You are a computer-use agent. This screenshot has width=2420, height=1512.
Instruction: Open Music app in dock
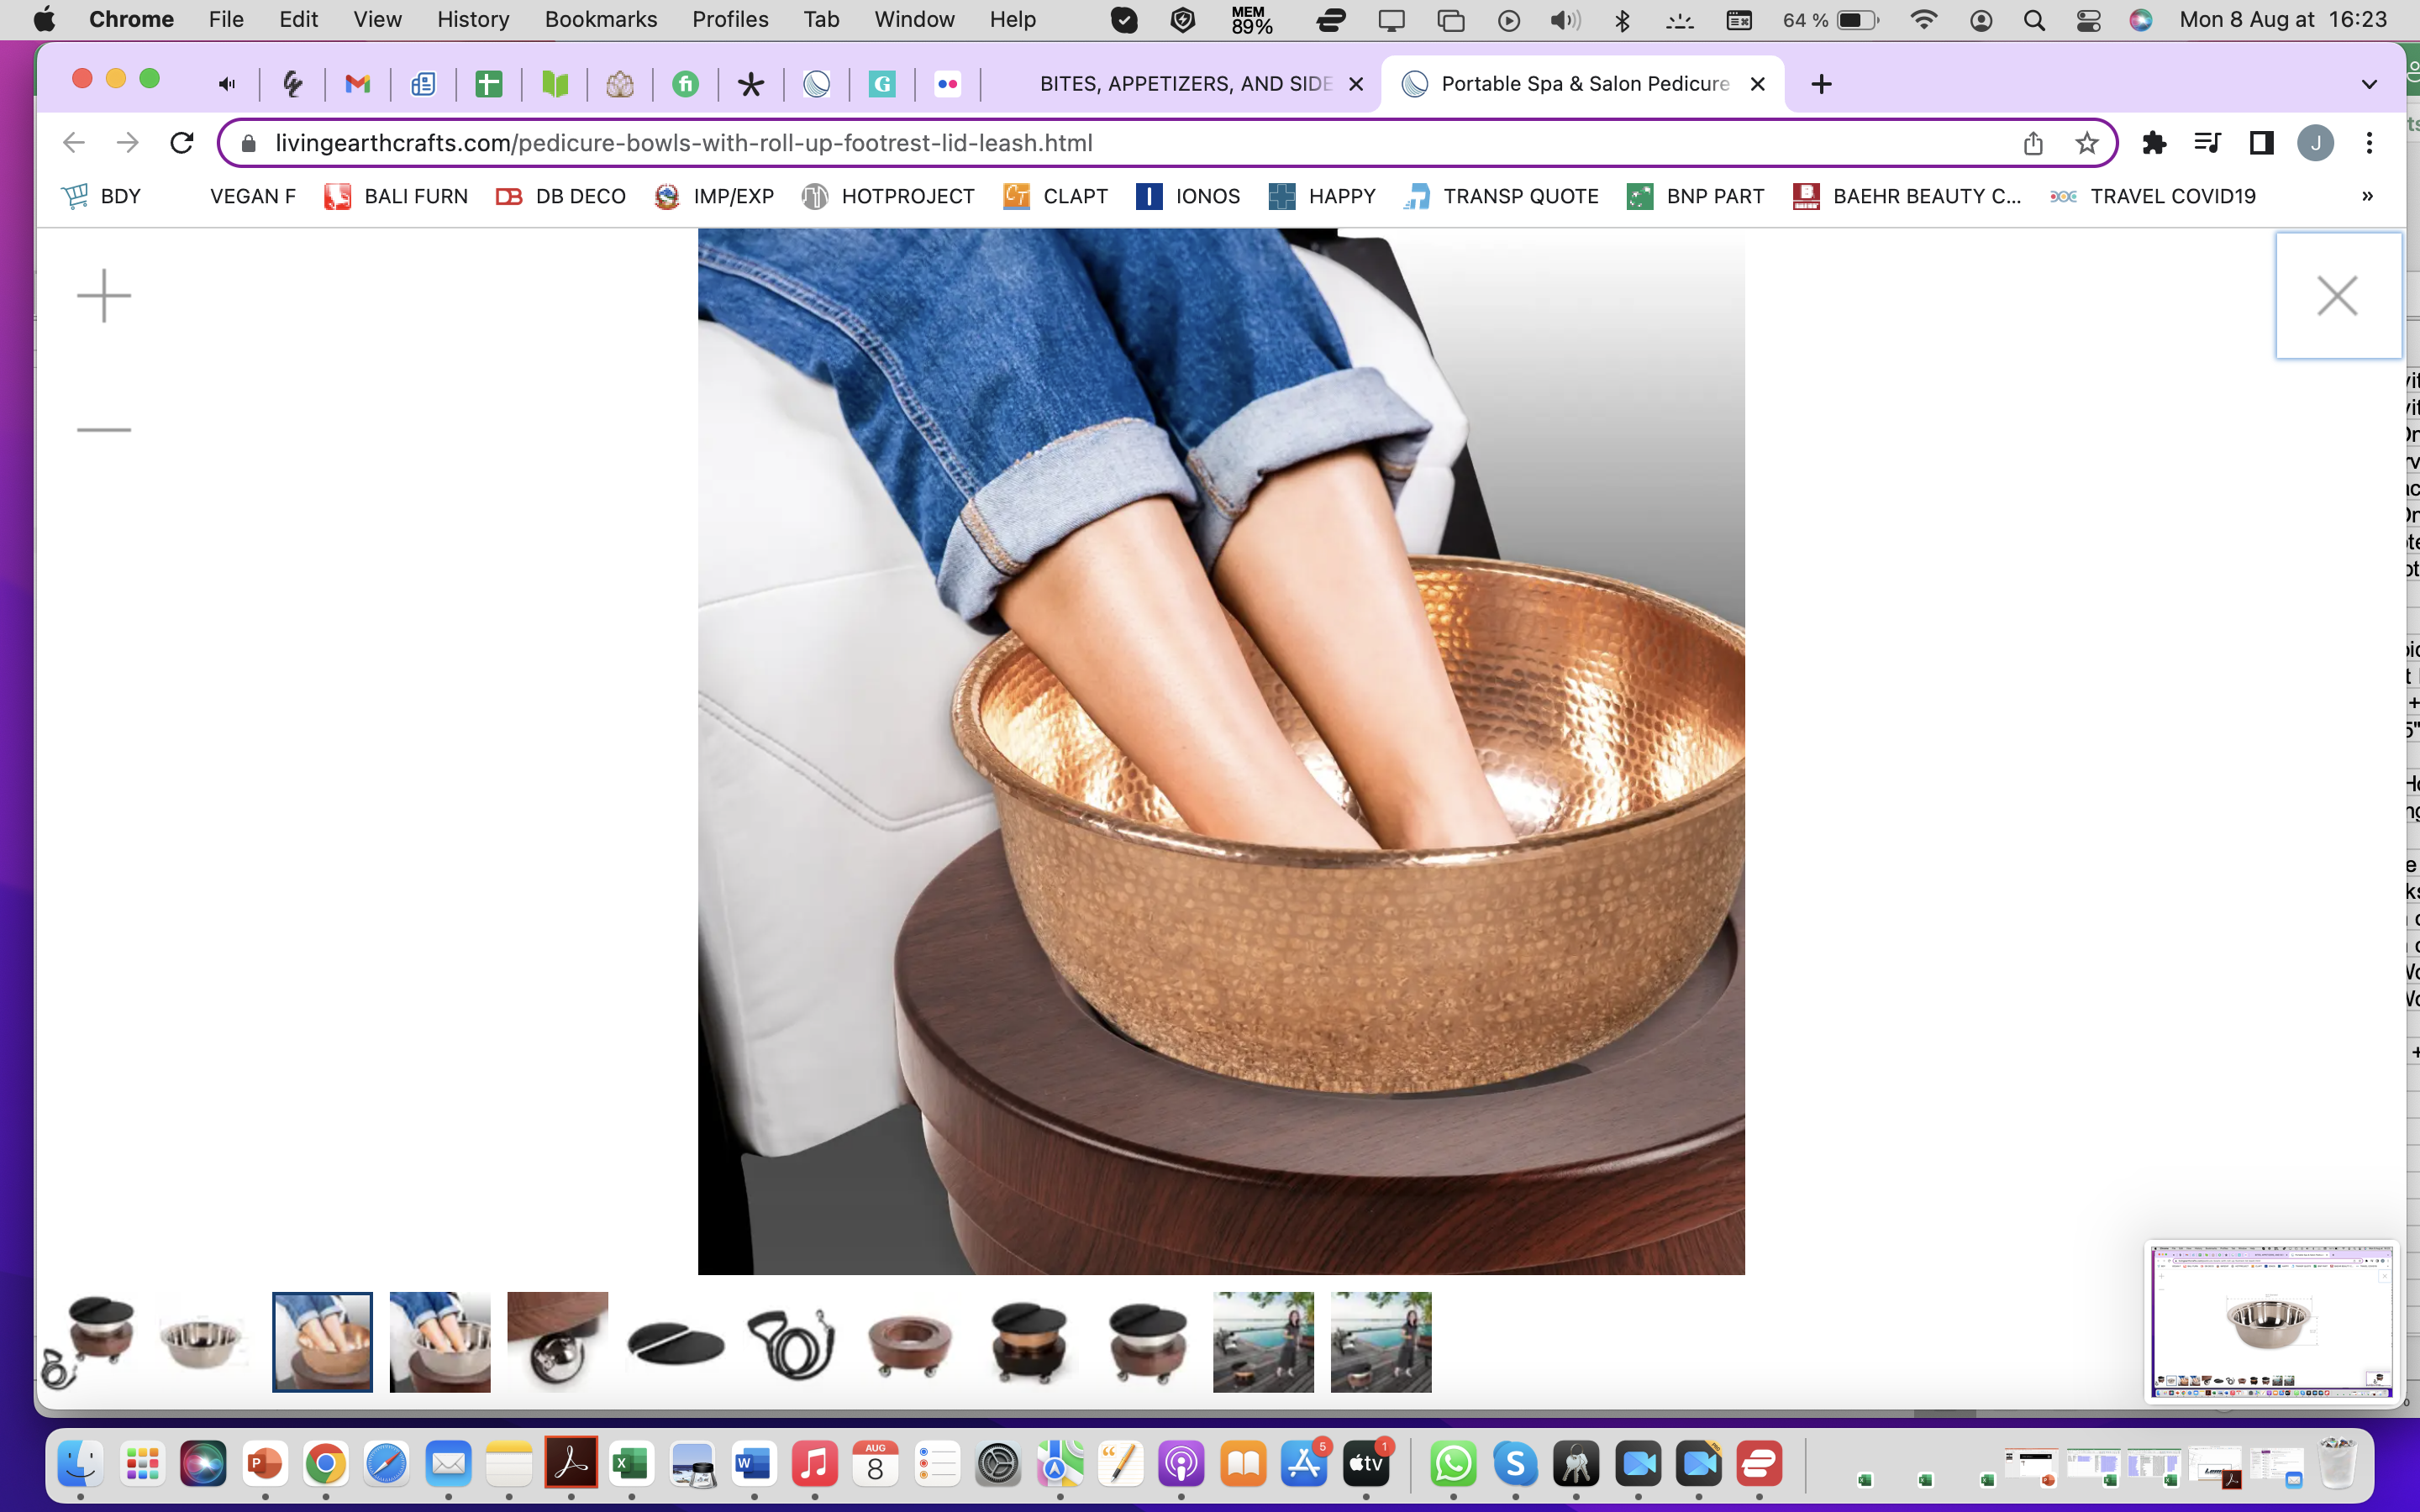[814, 1465]
